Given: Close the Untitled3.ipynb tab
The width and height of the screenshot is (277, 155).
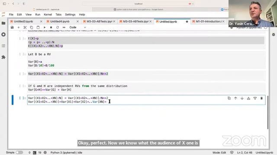Looking at the screenshot, I should point(41,22).
